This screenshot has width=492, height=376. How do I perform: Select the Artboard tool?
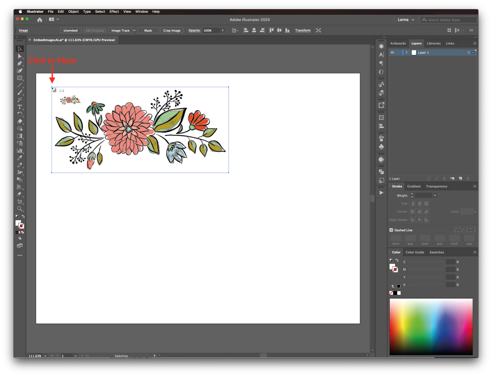pyautogui.click(x=20, y=201)
